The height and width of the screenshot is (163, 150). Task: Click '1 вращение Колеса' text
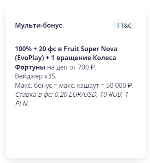point(84,58)
